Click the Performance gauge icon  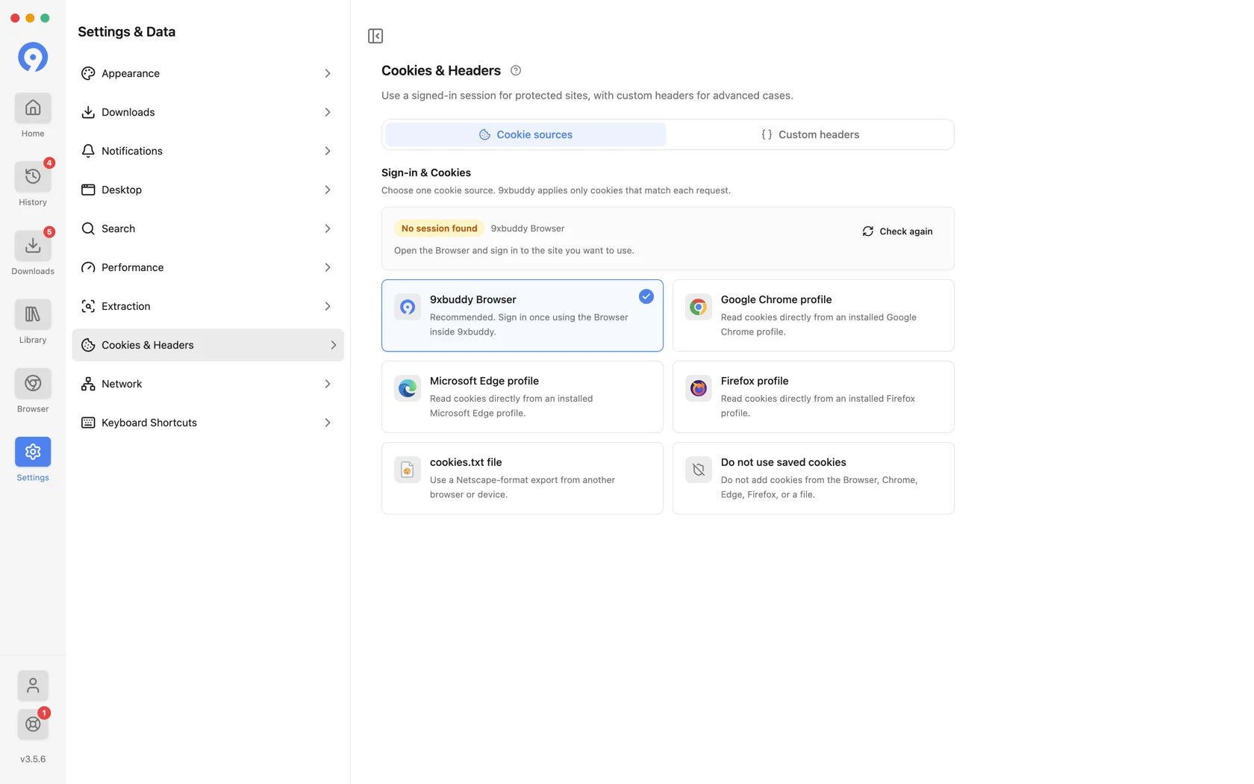click(88, 267)
